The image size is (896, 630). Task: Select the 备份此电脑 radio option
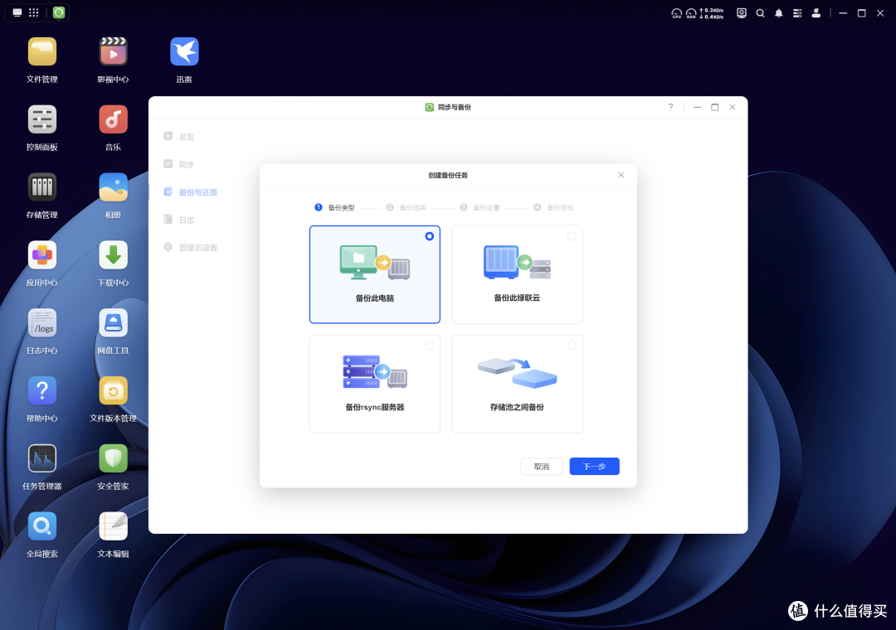coord(429,236)
